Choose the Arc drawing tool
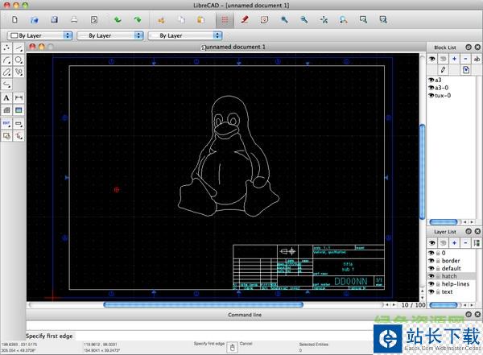 click(x=7, y=60)
